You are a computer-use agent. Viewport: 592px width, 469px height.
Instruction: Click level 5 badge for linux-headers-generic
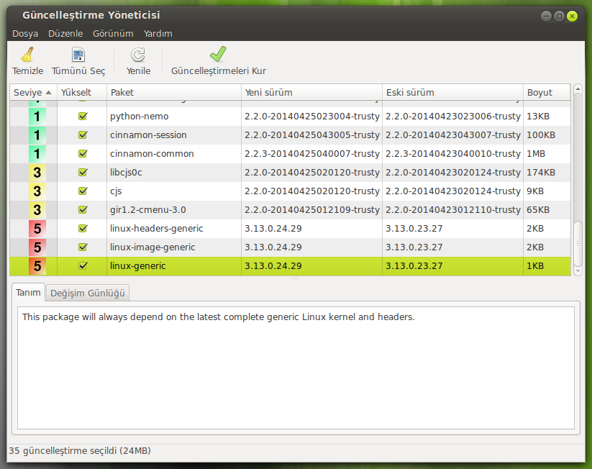click(x=37, y=229)
